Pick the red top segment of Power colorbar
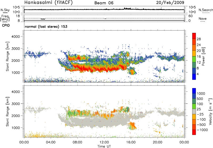 194,36
